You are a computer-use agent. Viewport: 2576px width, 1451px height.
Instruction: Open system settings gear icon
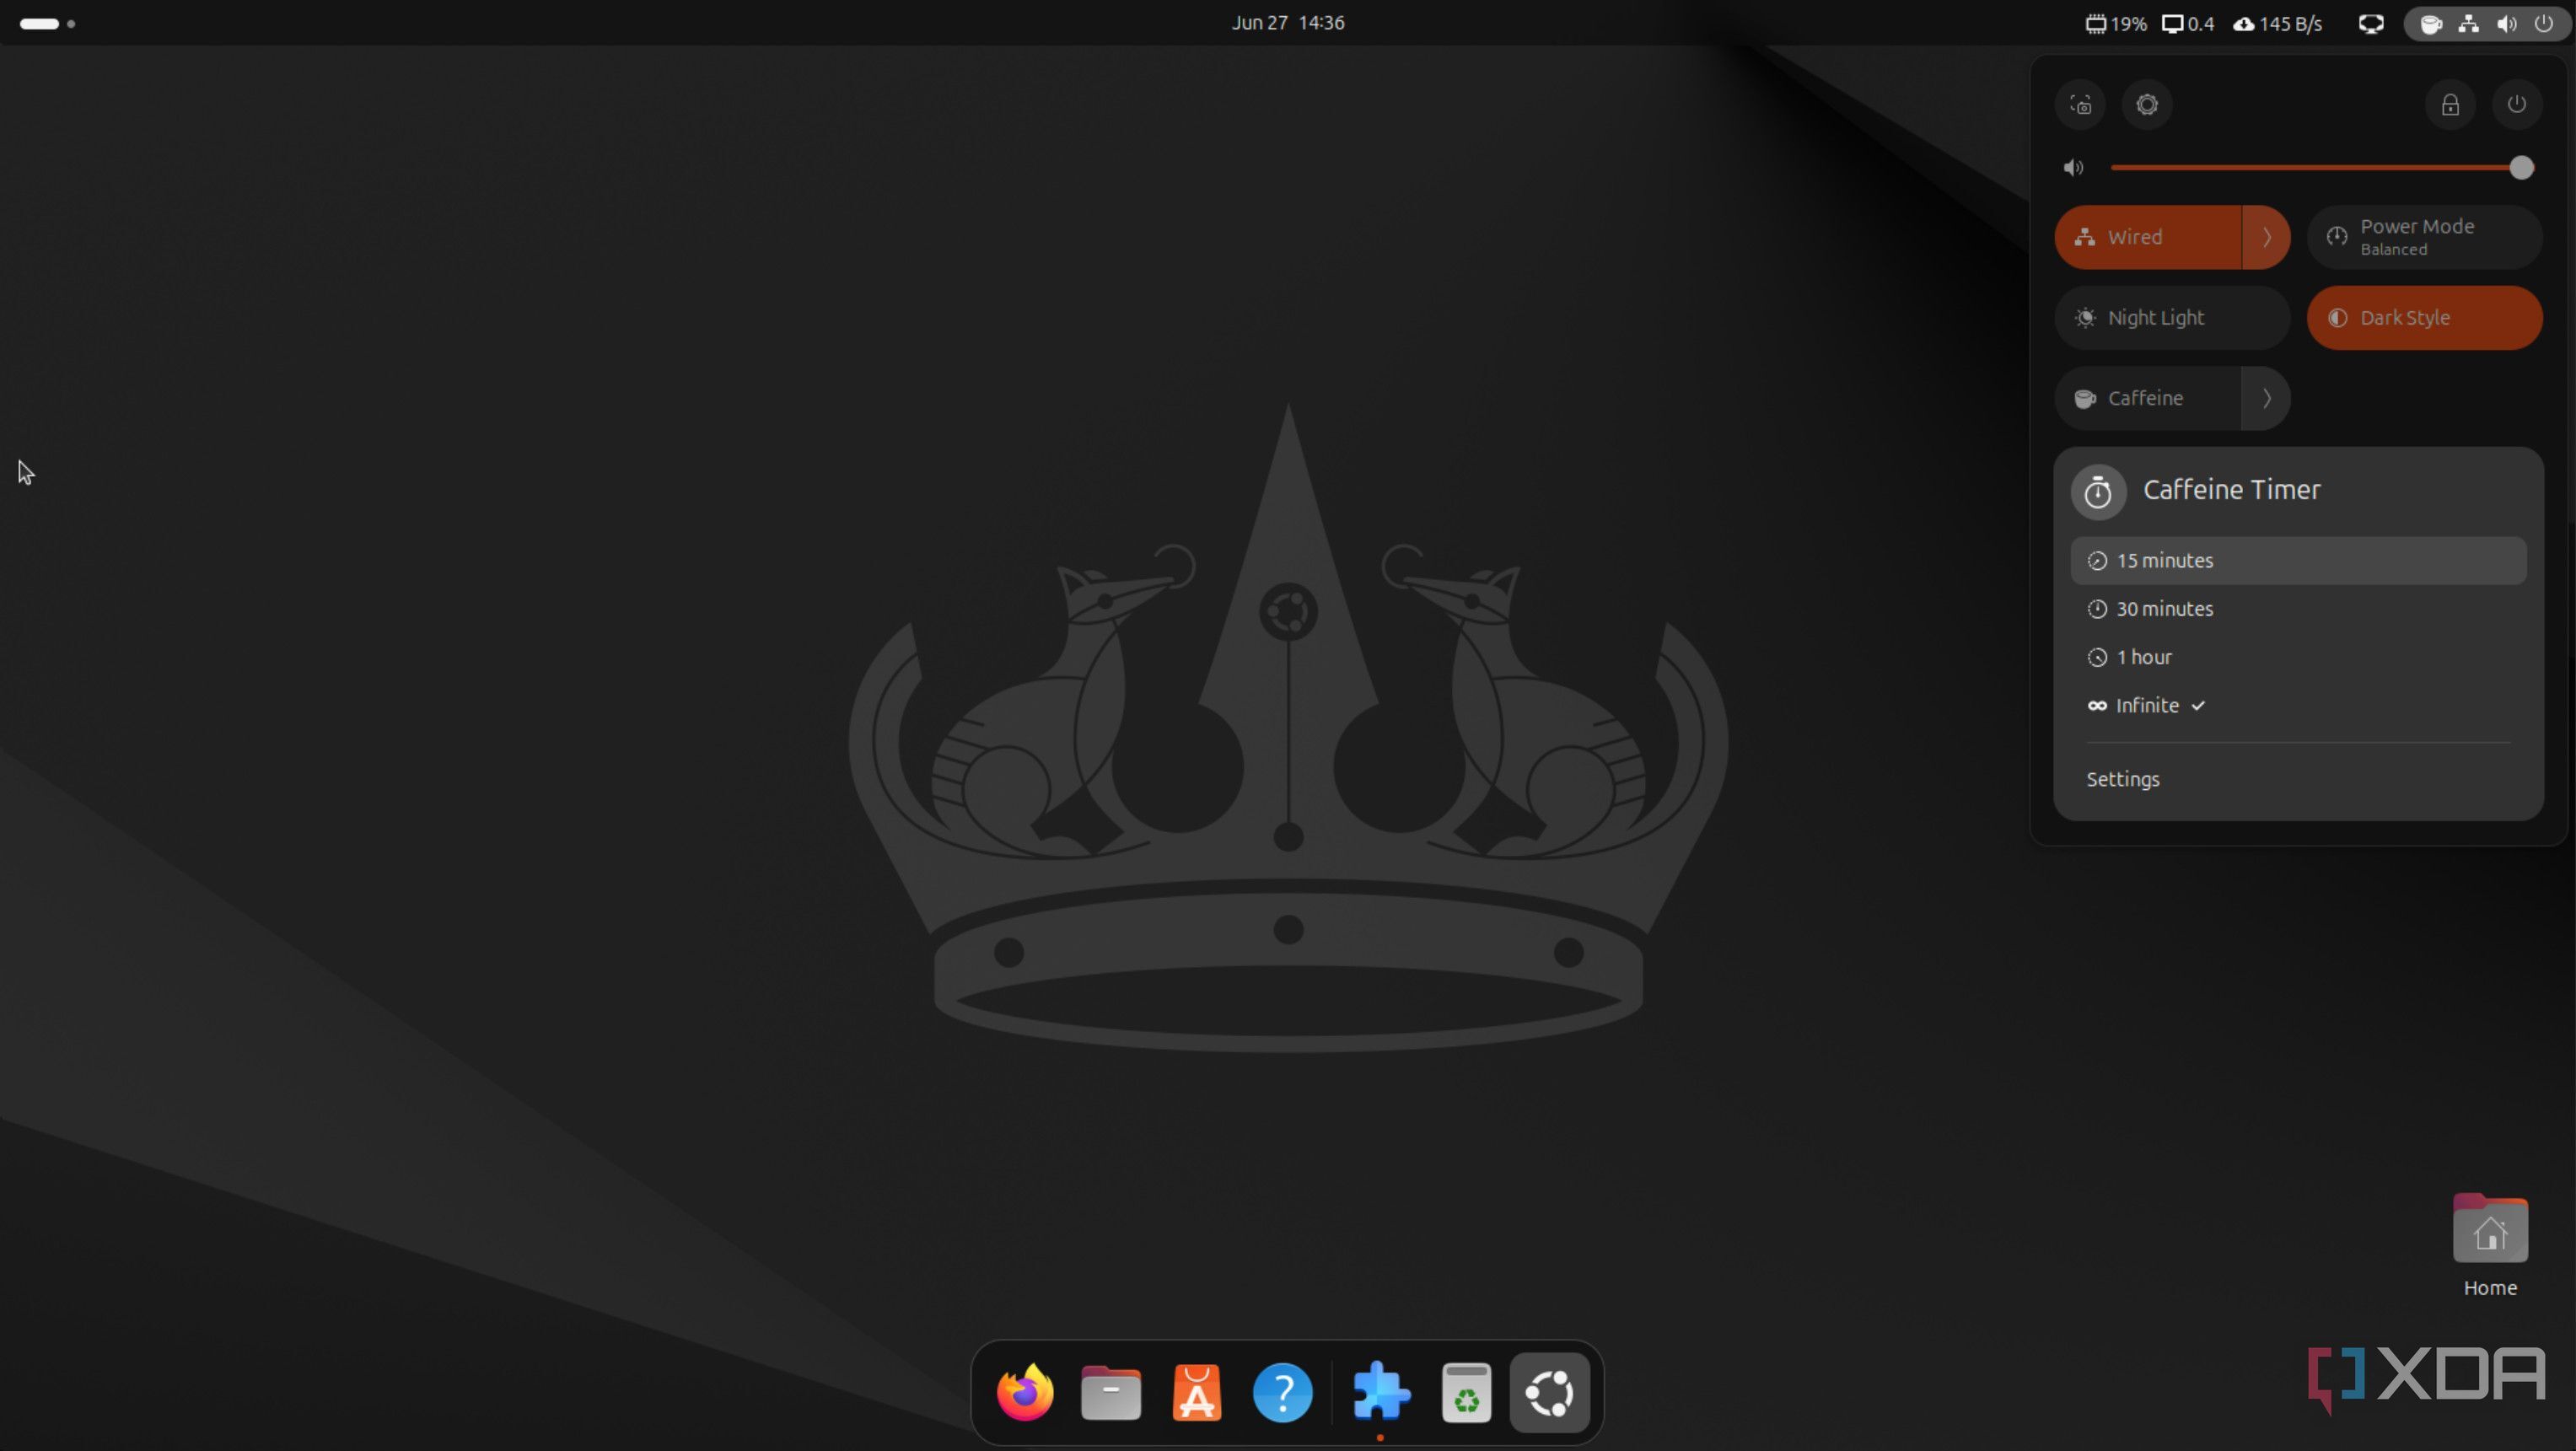[x=2146, y=105]
